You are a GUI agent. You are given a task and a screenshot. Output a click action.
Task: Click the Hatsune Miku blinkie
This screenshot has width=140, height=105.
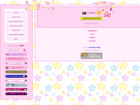[16, 85]
